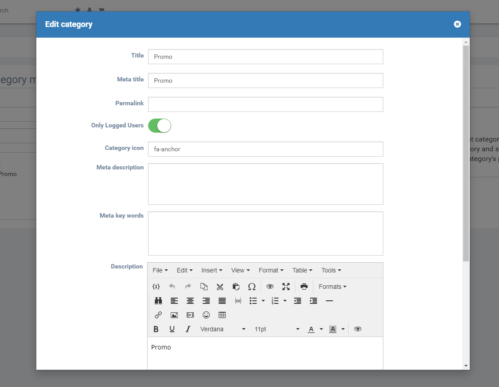499x387 pixels.
Task: Toggle italic formatting
Action: pos(188,329)
